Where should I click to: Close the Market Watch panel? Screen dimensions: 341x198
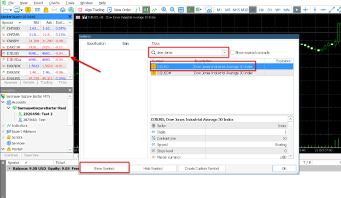coord(70,16)
